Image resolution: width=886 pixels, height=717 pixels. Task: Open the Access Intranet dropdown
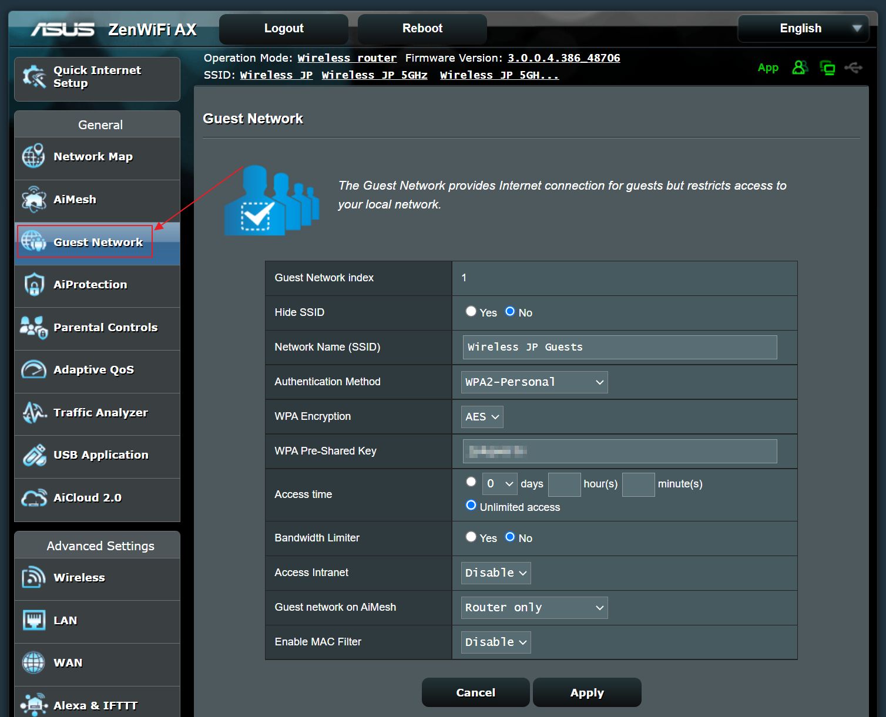(x=496, y=573)
